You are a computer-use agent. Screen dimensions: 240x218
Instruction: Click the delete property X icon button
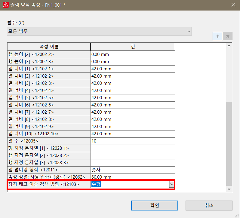228,36
